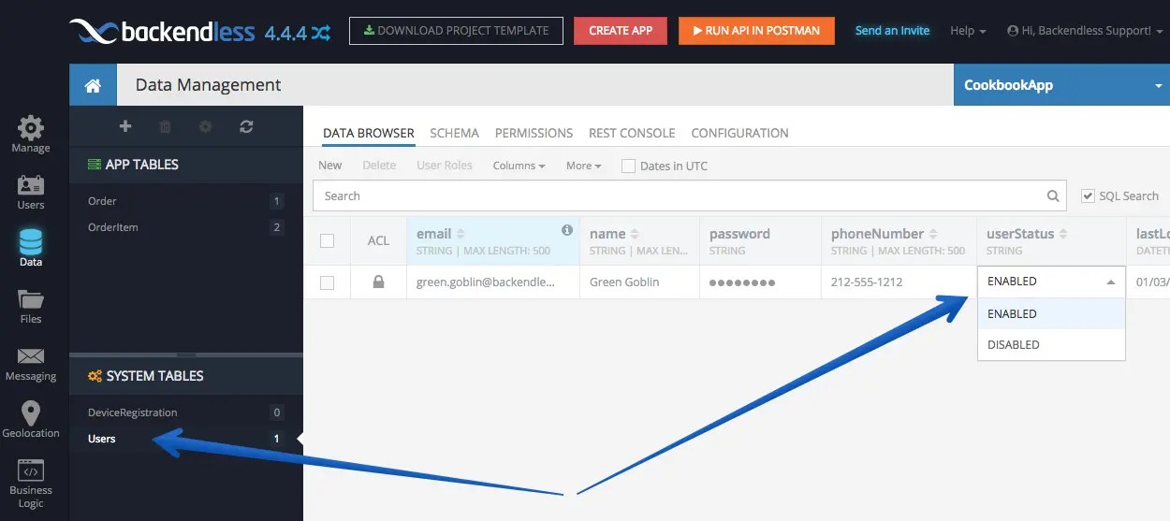Switch to REST CONSOLE tab

[632, 133]
